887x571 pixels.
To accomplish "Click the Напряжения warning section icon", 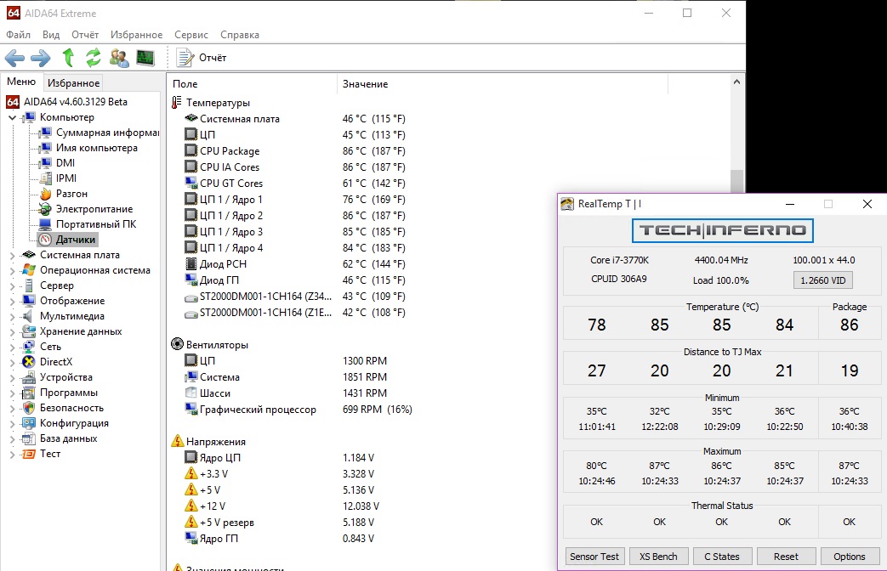I will pos(177,441).
